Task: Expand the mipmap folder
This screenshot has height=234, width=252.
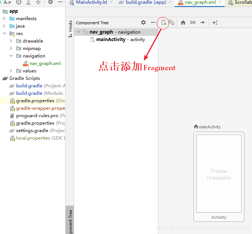Action: [11, 49]
